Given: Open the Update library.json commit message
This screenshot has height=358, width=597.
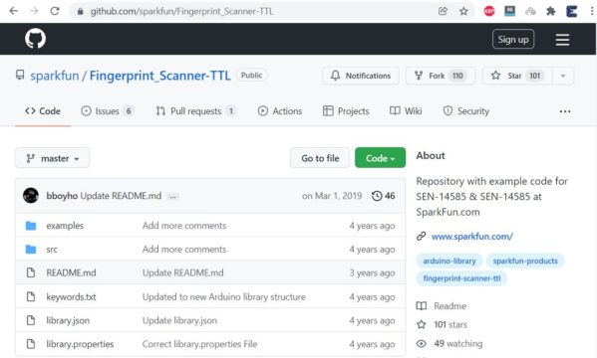Looking at the screenshot, I should point(179,320).
